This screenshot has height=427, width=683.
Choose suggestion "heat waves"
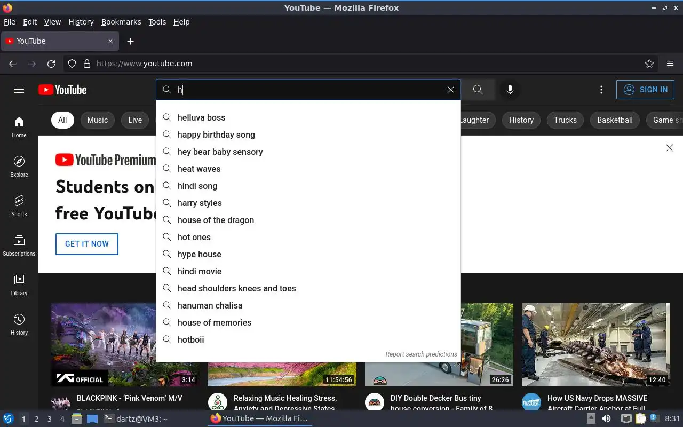pyautogui.click(x=308, y=169)
